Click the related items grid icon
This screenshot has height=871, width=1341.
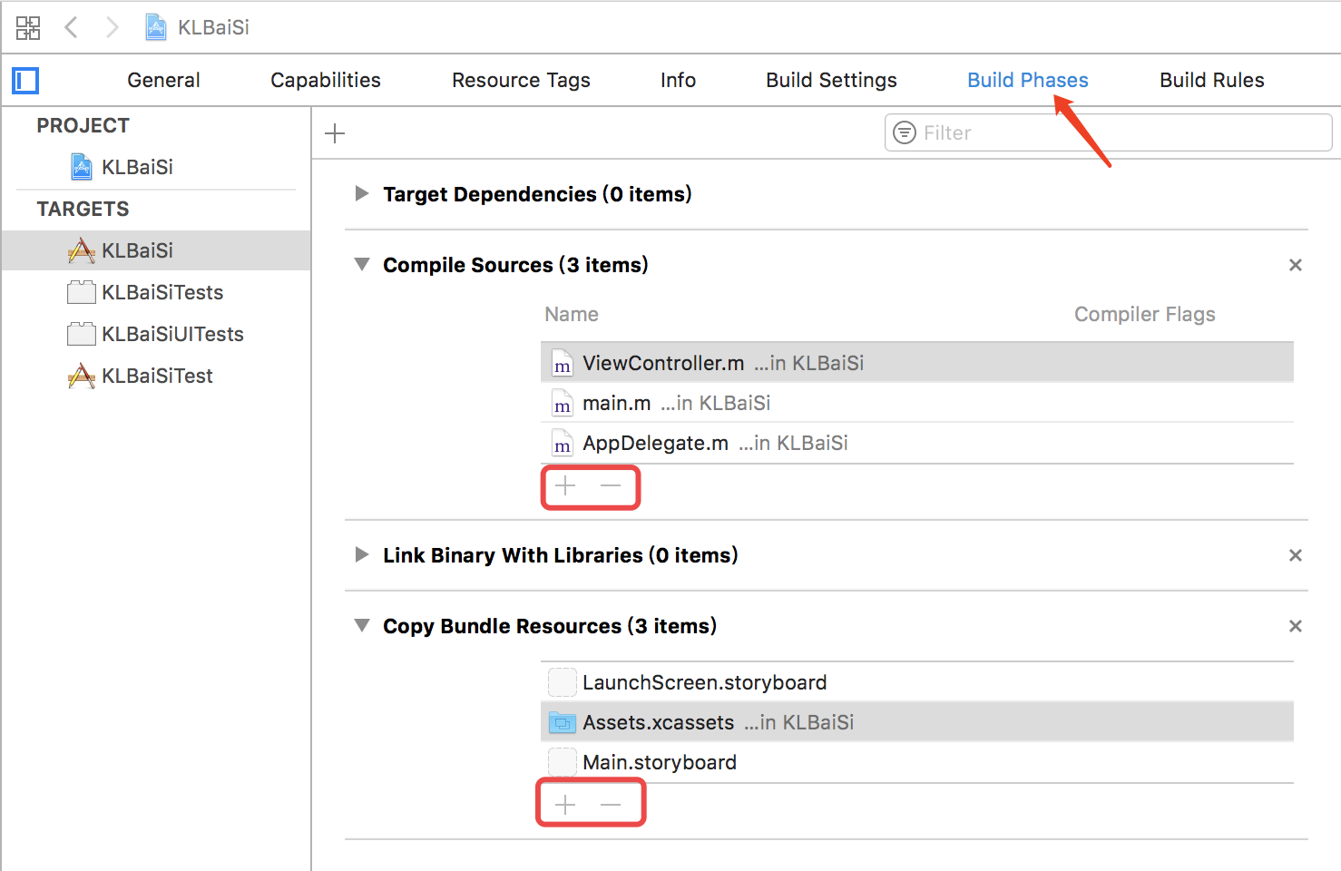pos(28,27)
